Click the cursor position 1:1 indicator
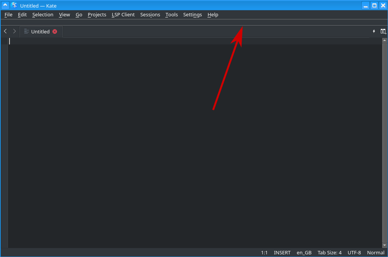388x257 pixels. 264,252
